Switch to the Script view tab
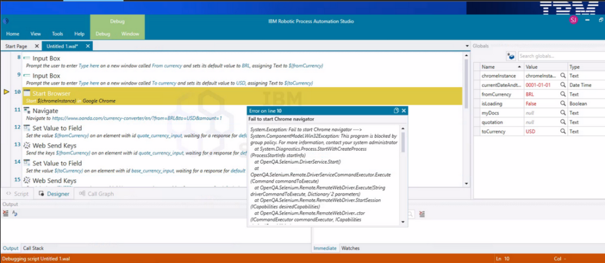The image size is (605, 263). (18, 194)
